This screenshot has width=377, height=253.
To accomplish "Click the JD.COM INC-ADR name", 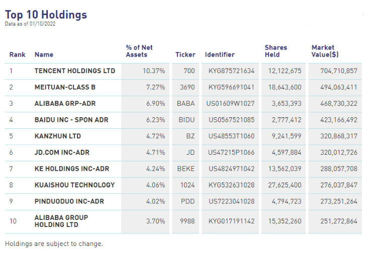I will pyautogui.click(x=62, y=152).
